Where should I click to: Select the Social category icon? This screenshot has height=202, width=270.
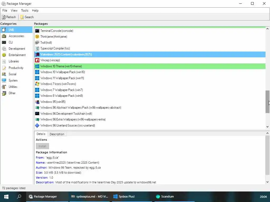pos(4,74)
